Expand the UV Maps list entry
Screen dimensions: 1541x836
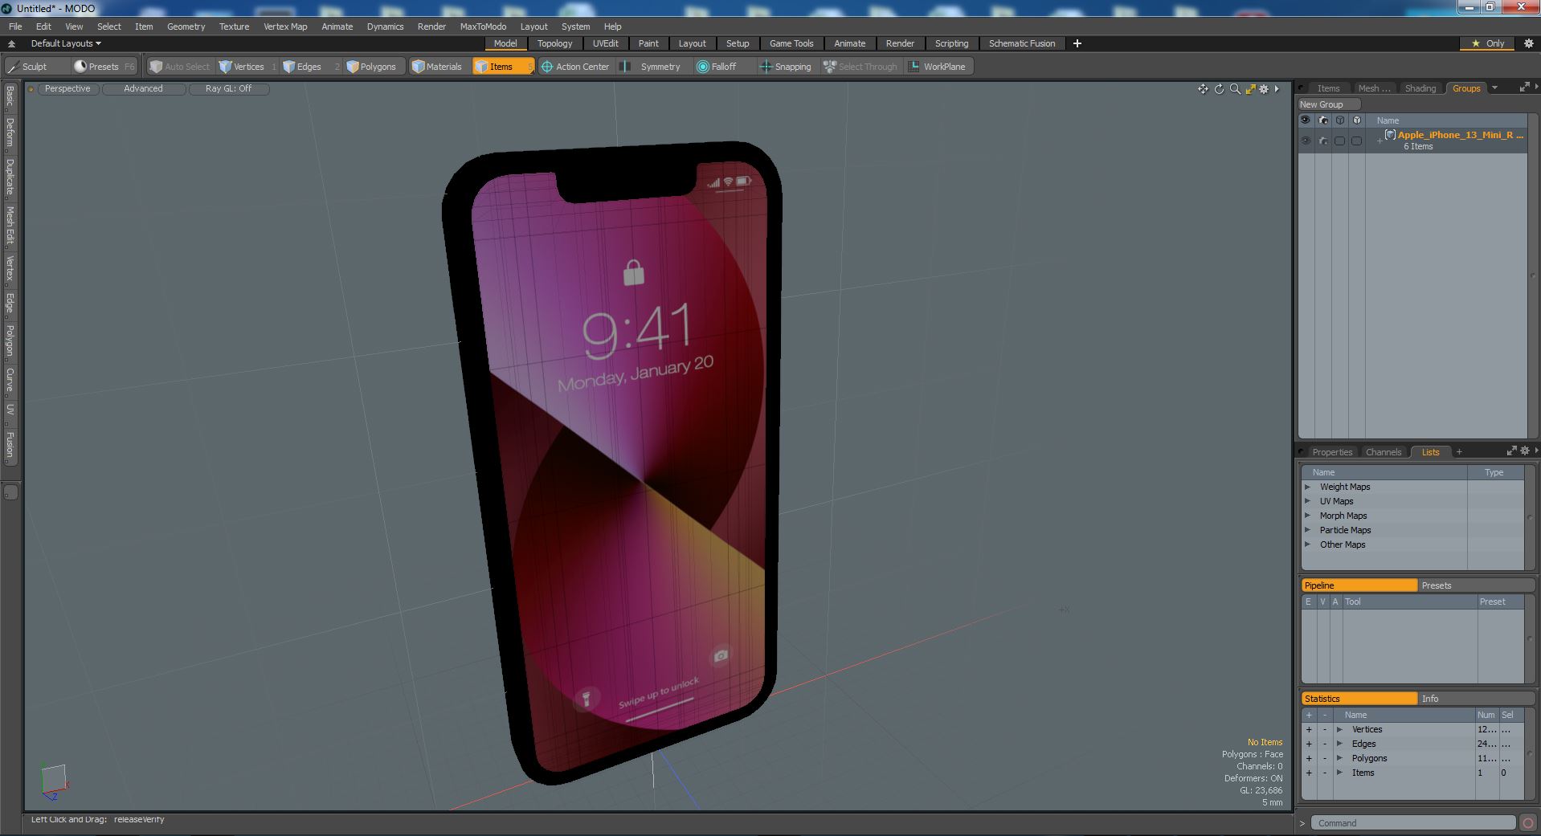[1307, 501]
